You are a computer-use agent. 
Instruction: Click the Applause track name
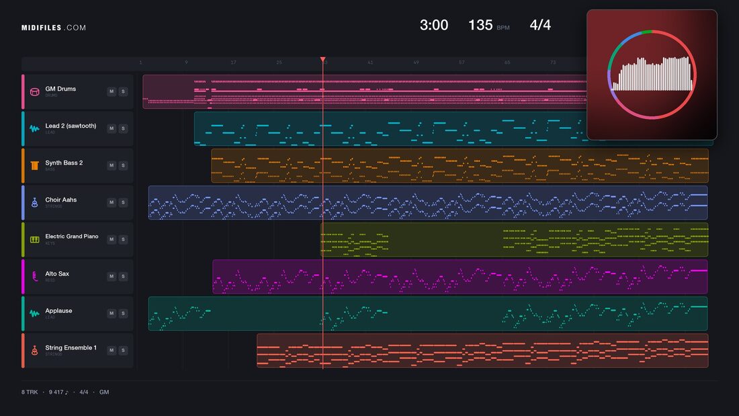58,310
